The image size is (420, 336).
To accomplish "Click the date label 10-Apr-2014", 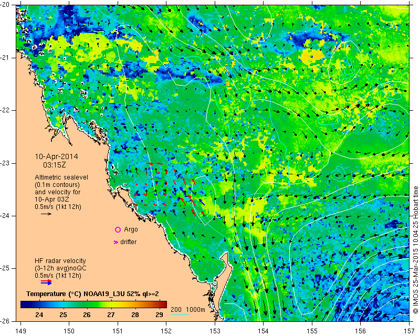I will tap(57, 156).
